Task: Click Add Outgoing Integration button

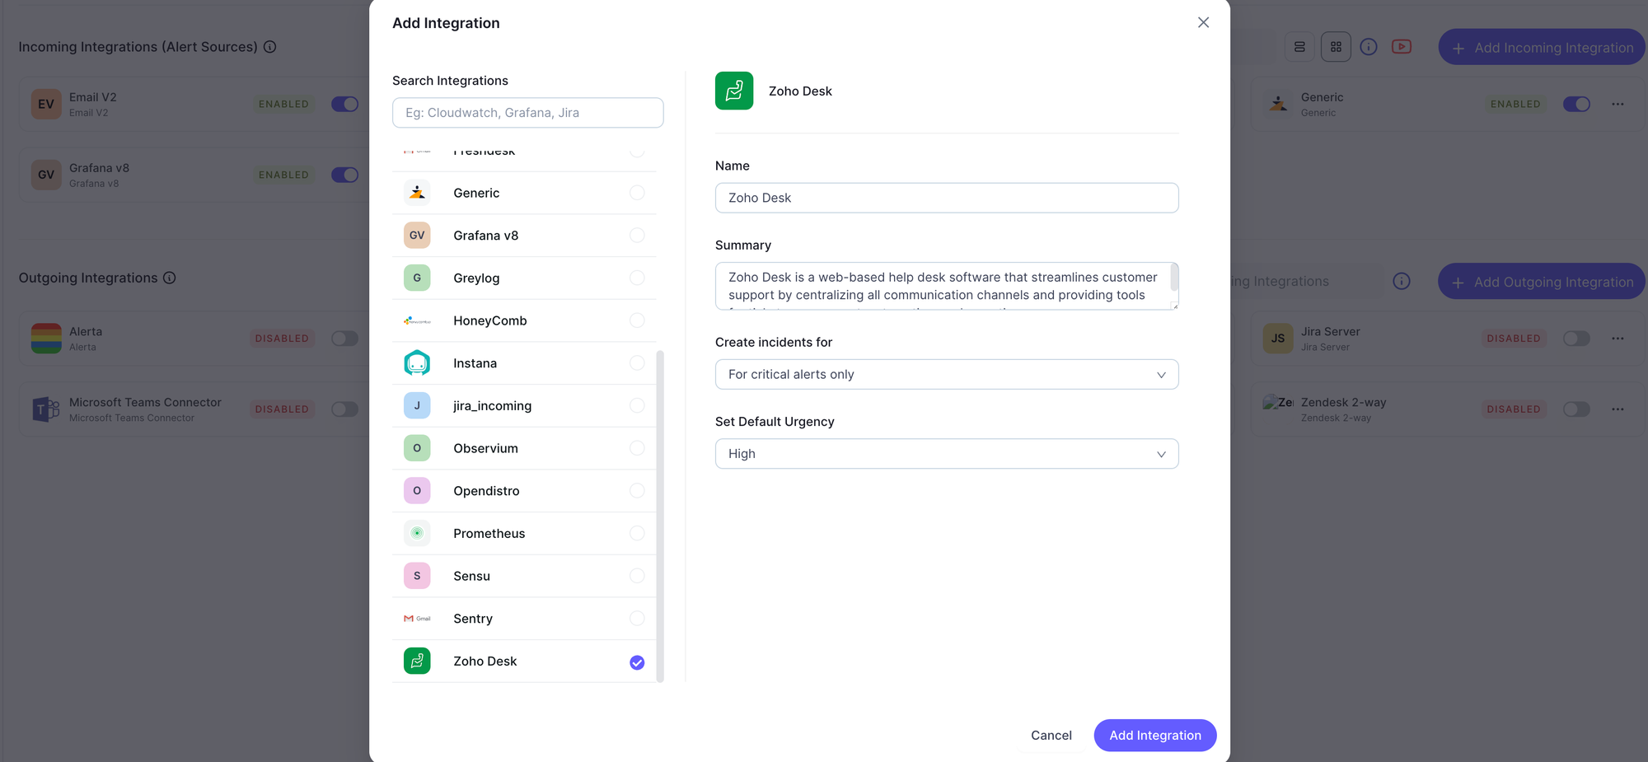Action: pyautogui.click(x=1542, y=282)
